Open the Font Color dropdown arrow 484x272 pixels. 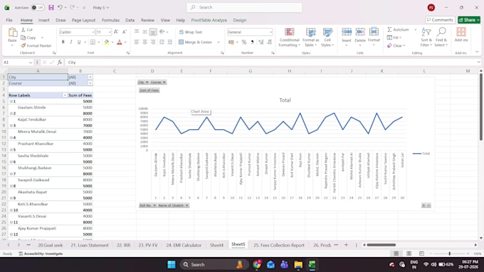125,42
